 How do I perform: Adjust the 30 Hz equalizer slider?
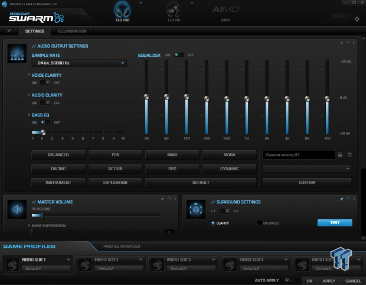(x=146, y=96)
